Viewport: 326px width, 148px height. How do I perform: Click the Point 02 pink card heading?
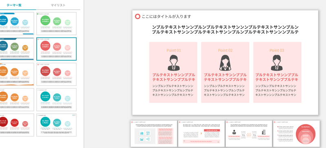coord(225,51)
